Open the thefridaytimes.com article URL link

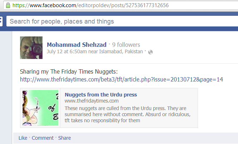[x=122, y=80]
